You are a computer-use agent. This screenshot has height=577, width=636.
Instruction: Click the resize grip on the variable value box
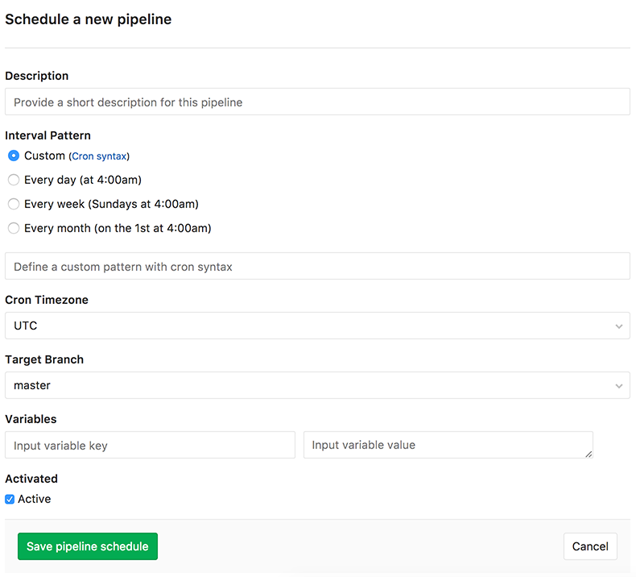[589, 455]
